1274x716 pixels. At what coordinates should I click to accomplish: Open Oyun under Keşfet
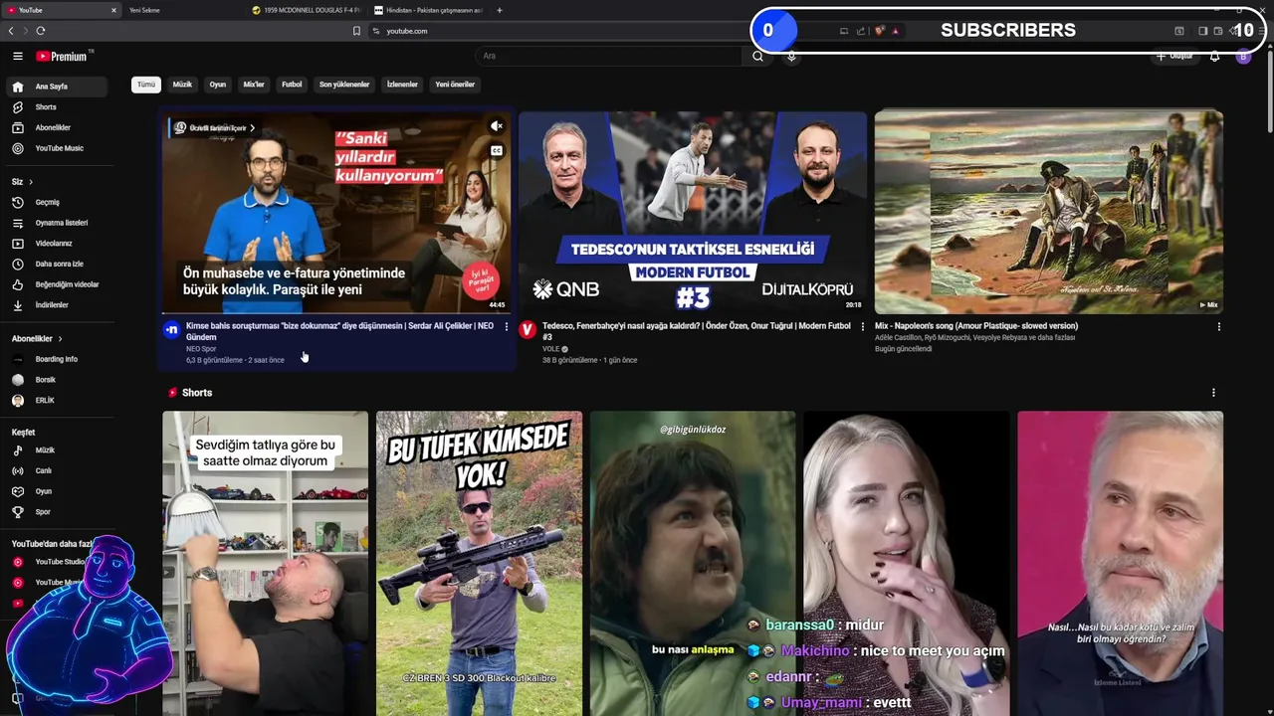[58, 491]
